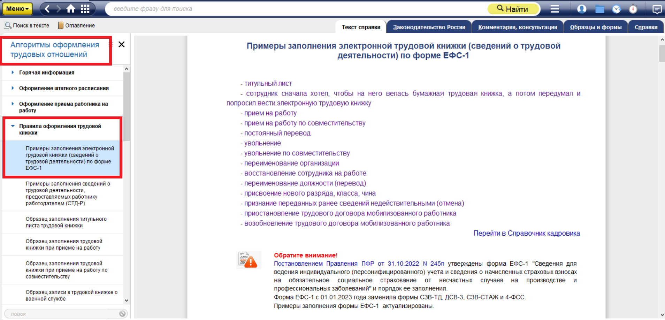
Task: Open переименование организации link
Action: (x=291, y=163)
